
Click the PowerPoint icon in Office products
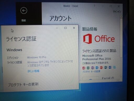(102, 68)
